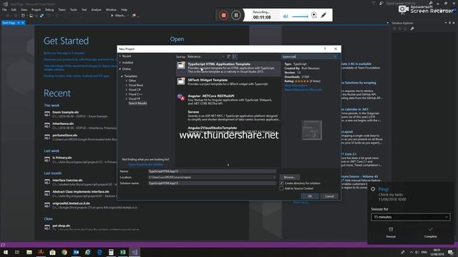Open the Analyze menu
Screen dimensions: 458x257
96,9
